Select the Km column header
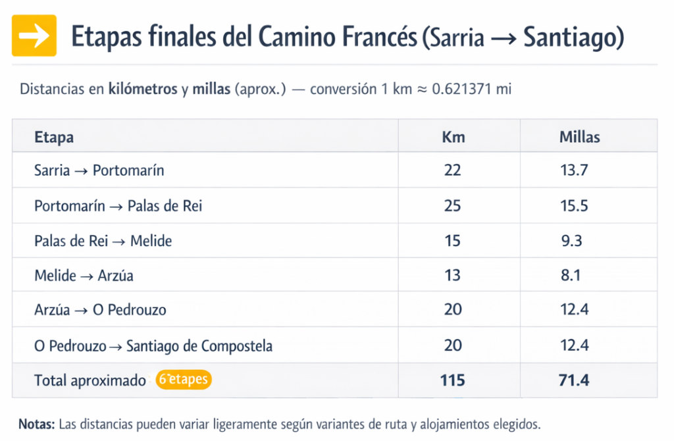This screenshot has height=441, width=674. click(x=453, y=137)
